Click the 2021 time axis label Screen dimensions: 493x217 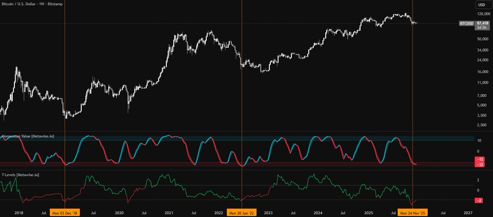168,213
